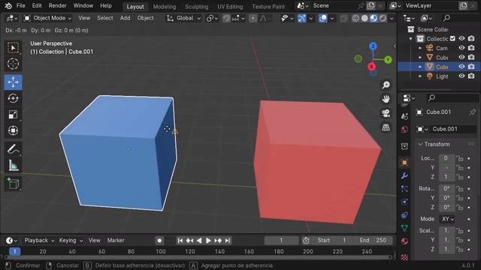
Task: Click the Y axis on navigation gizmo
Action: [x=388, y=59]
